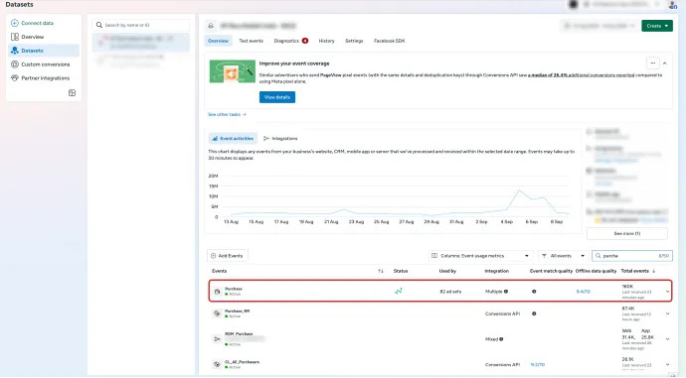Follow the See other tasks link

point(227,114)
